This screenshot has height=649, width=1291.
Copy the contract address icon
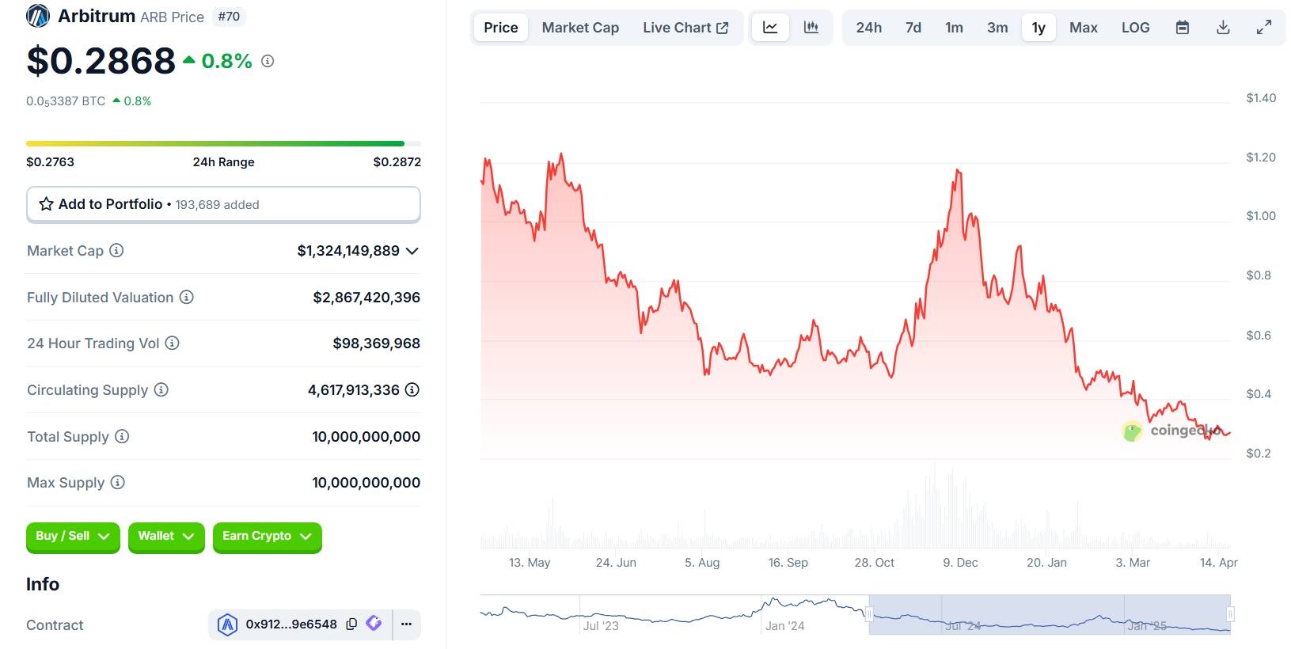pos(351,624)
